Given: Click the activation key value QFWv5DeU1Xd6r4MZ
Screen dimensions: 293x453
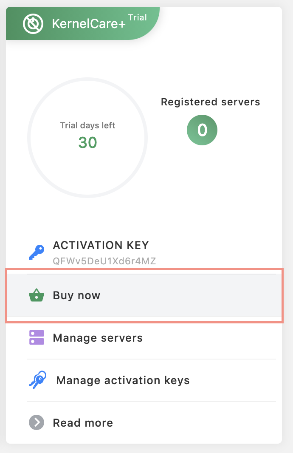Looking at the screenshot, I should (x=104, y=260).
